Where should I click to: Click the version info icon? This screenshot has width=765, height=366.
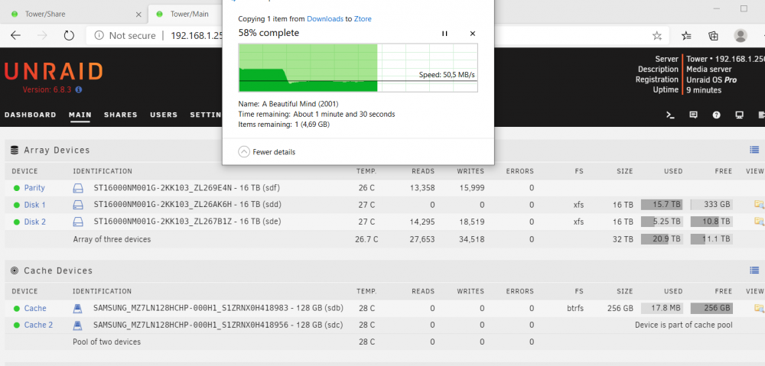click(x=79, y=89)
